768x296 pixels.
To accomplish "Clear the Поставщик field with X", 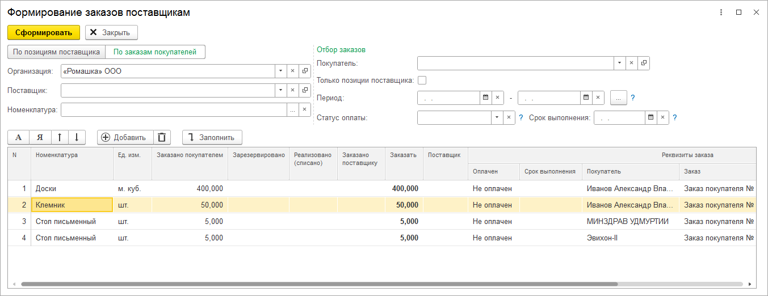I will click(293, 91).
